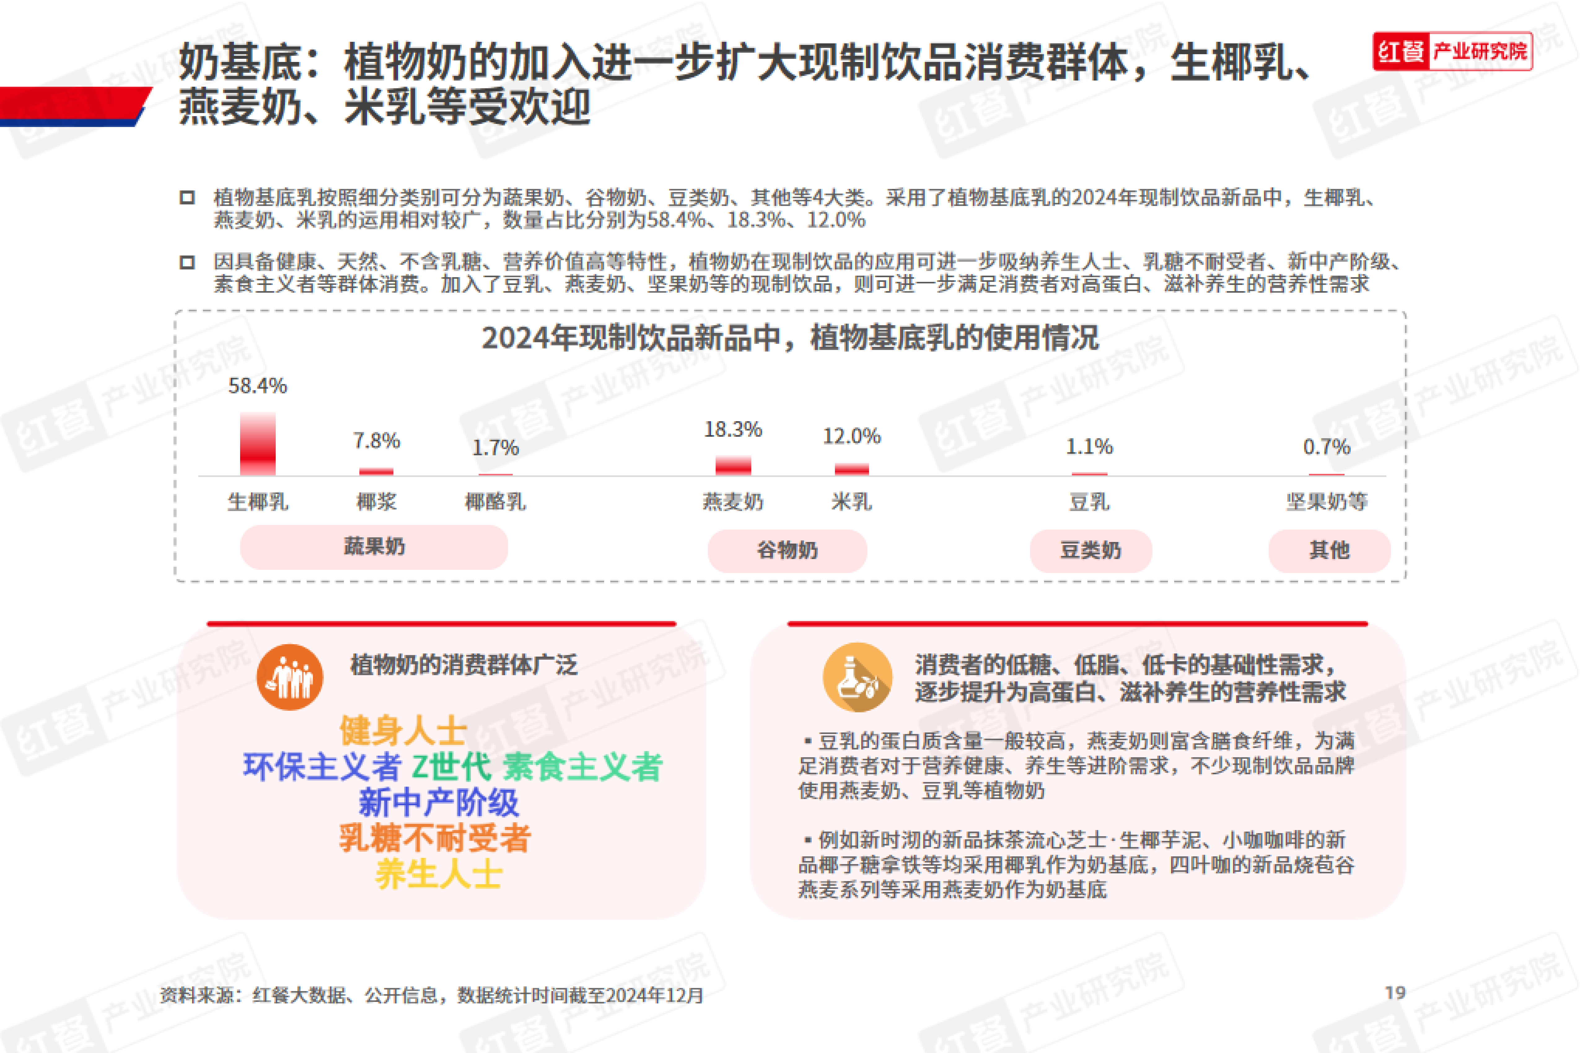1580x1053 pixels.
Task: Click the page number 19
Action: (1395, 993)
